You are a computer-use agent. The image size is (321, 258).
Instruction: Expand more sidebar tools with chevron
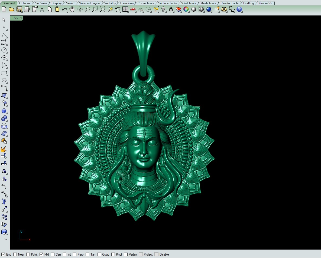(x=5, y=239)
